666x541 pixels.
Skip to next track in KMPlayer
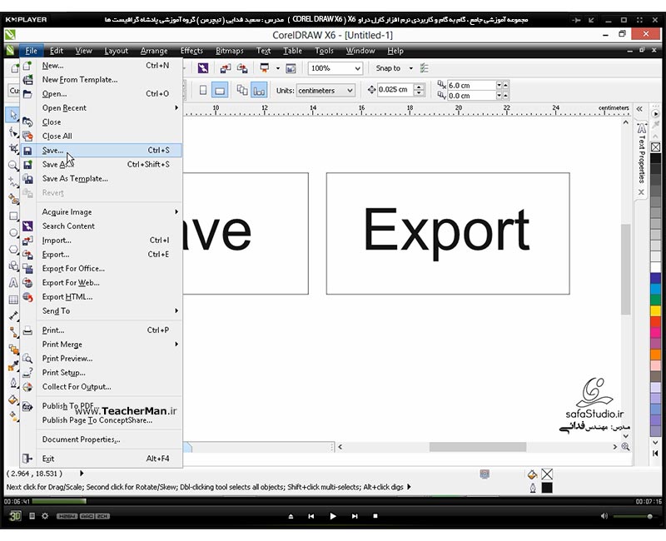tap(355, 516)
